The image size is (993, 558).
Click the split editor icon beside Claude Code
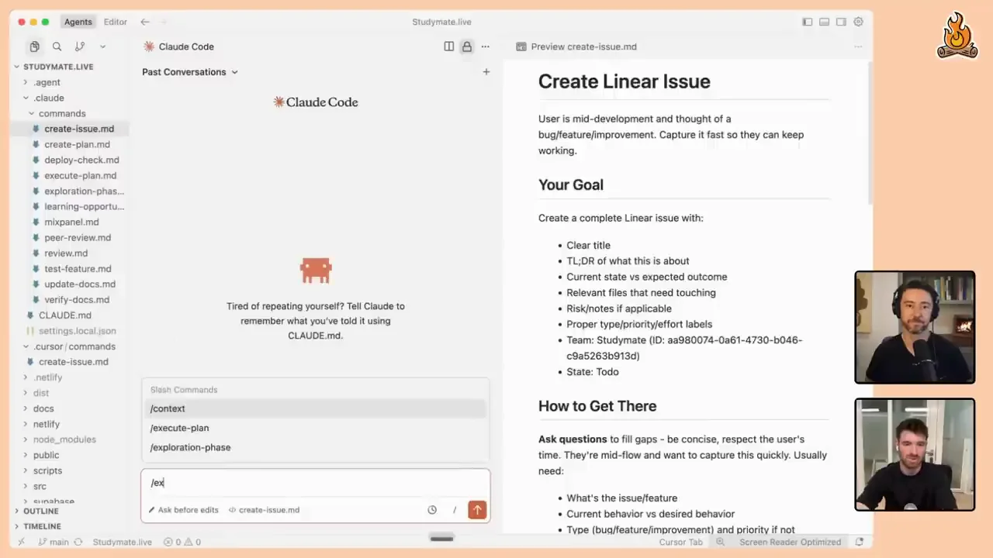coord(448,46)
